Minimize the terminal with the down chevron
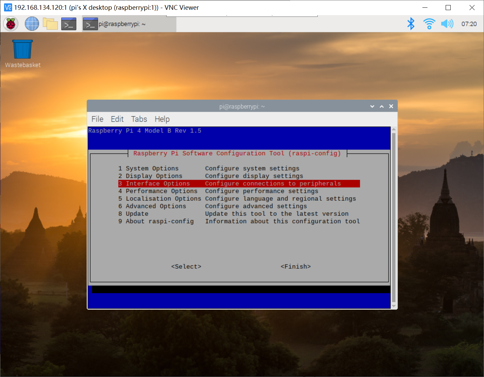Screen dimensions: 484x377 pos(372,106)
